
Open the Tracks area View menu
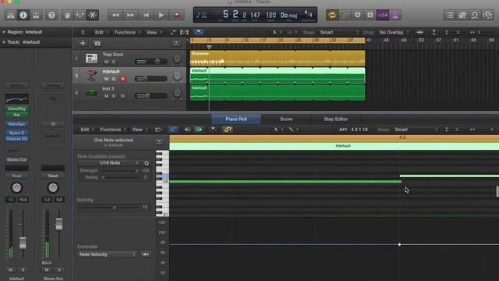154,32
